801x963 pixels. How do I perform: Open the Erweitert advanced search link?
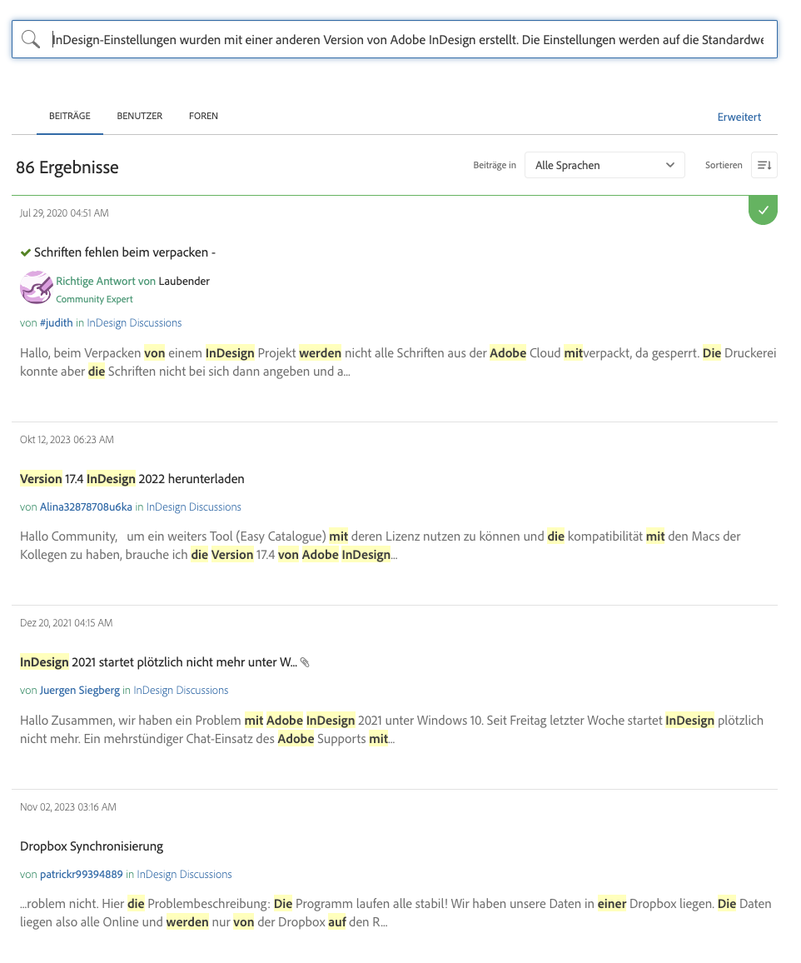pos(739,117)
